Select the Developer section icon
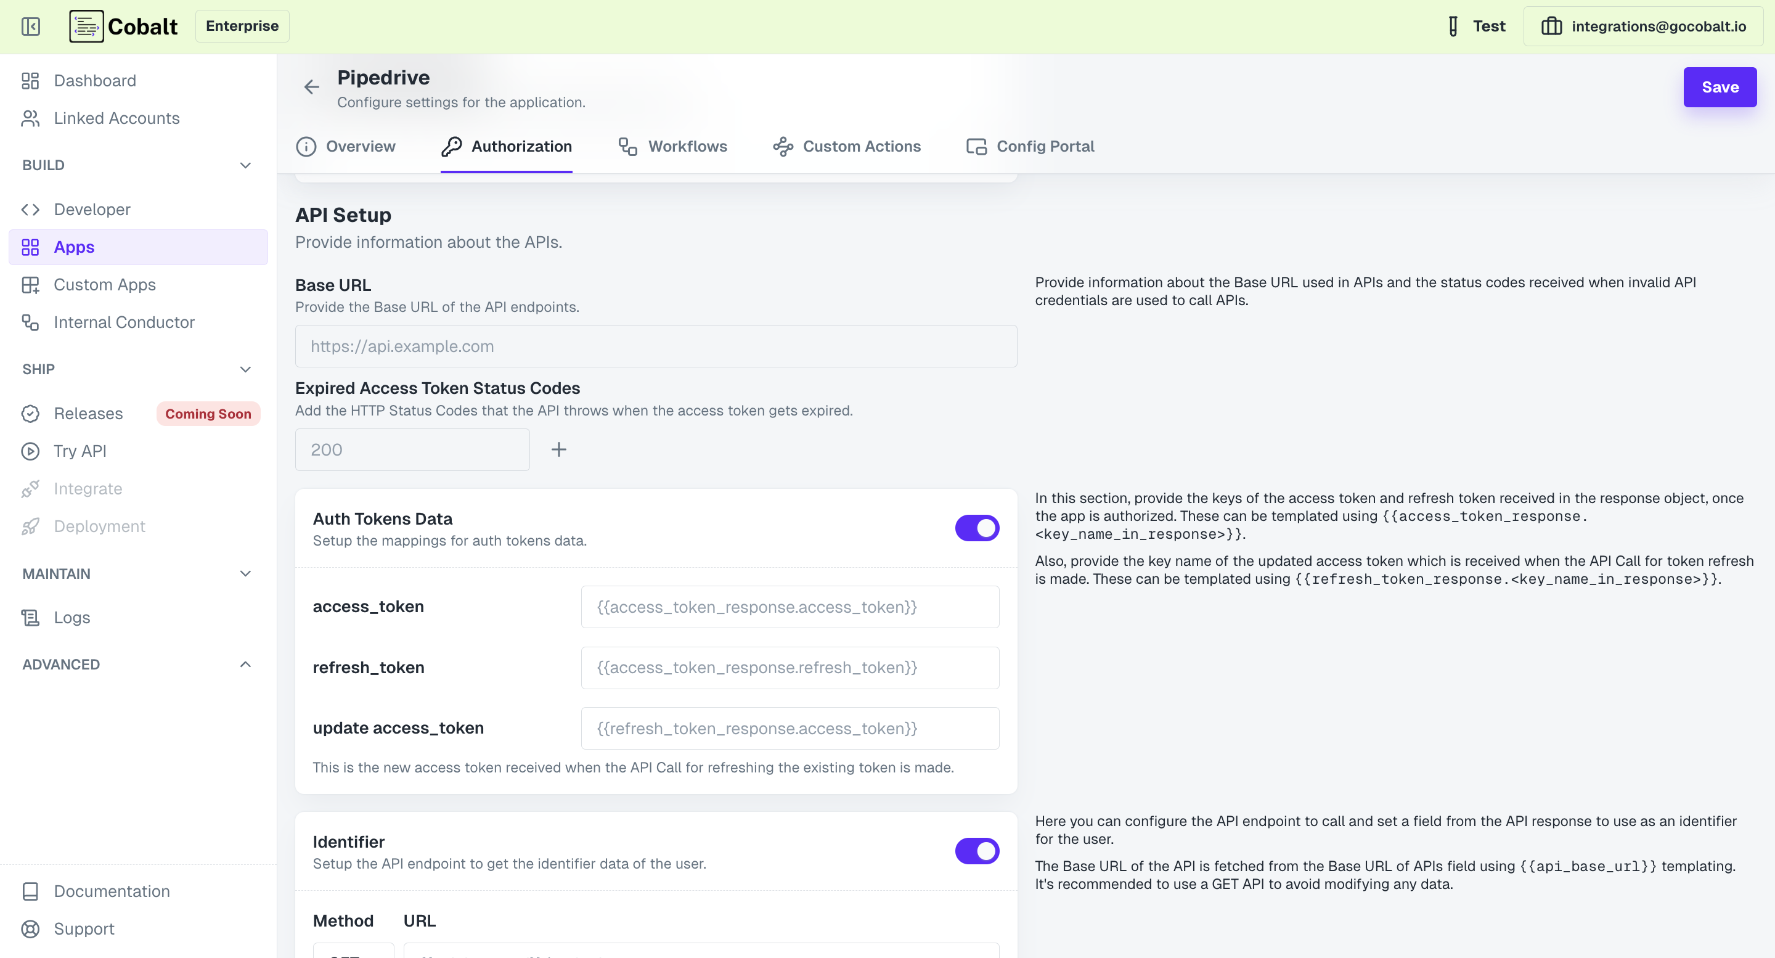 [x=30, y=209]
